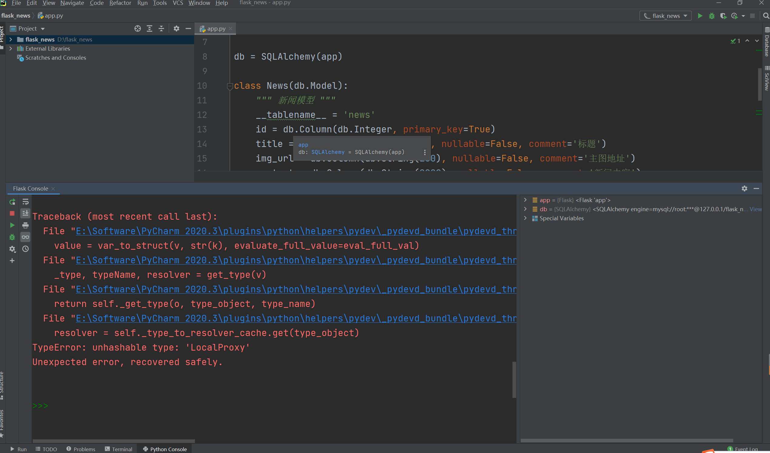Close the app.py editor tab

(231, 28)
